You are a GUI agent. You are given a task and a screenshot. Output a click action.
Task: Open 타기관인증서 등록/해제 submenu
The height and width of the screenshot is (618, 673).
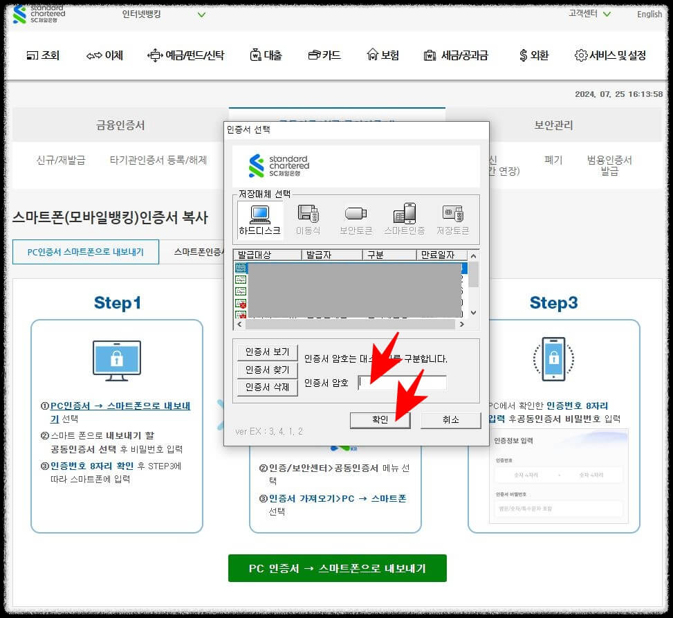tap(158, 160)
